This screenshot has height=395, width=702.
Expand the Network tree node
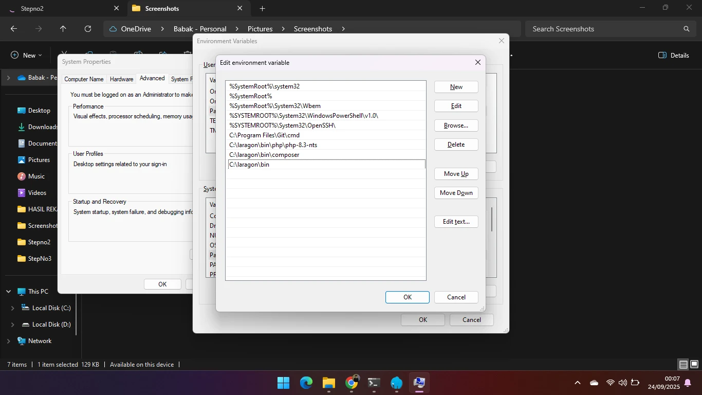pyautogui.click(x=8, y=341)
